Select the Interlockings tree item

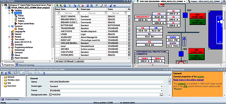[x=20, y=50]
